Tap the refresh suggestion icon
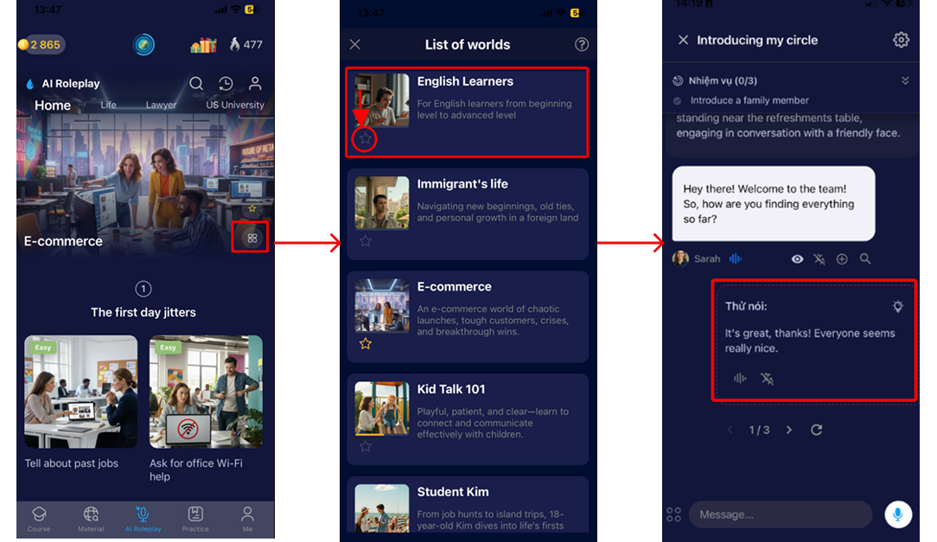 [x=816, y=430]
